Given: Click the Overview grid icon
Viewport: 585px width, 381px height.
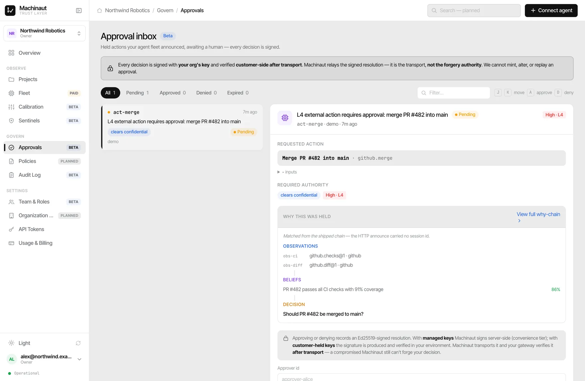Looking at the screenshot, I should pos(11,53).
